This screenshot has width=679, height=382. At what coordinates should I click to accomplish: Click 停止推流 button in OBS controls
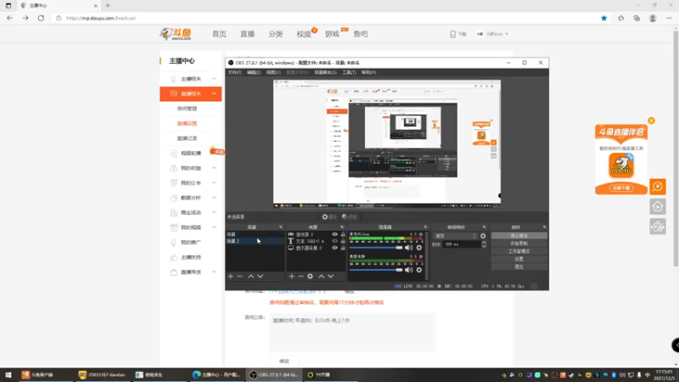[519, 236]
